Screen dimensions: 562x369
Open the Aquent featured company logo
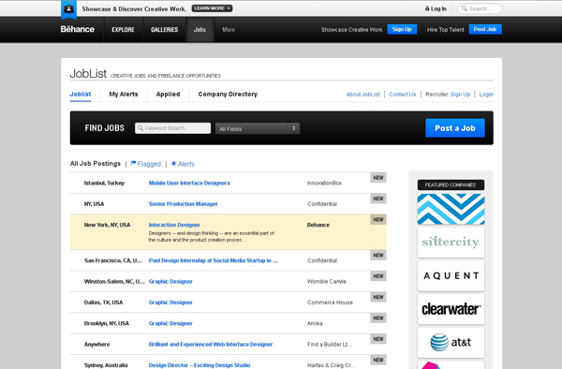pos(451,276)
